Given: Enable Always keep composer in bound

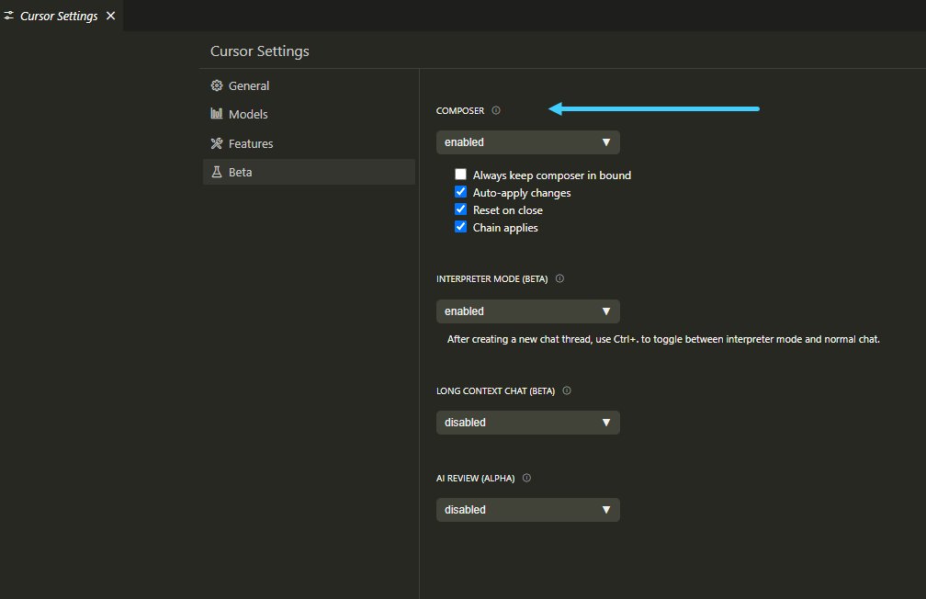Looking at the screenshot, I should pyautogui.click(x=460, y=175).
